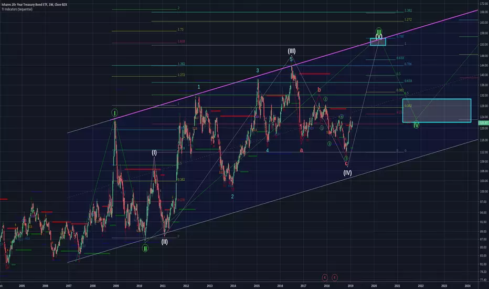Select the small circled 5 sub-wave marker
Image resolution: width=489 pixels, height=289 pixels.
pyautogui.click(x=346, y=158)
